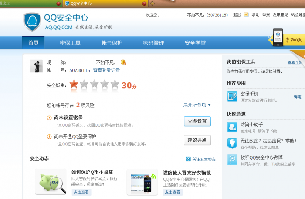
Task: Click the warning icon for 尚未开通QQ登录保护
Action: (x=49, y=137)
